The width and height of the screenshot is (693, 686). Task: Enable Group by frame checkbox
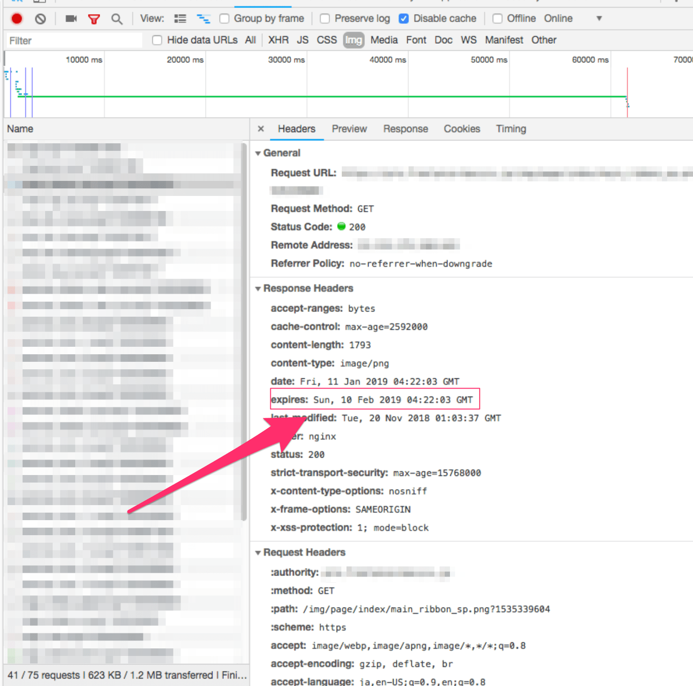[x=225, y=19]
